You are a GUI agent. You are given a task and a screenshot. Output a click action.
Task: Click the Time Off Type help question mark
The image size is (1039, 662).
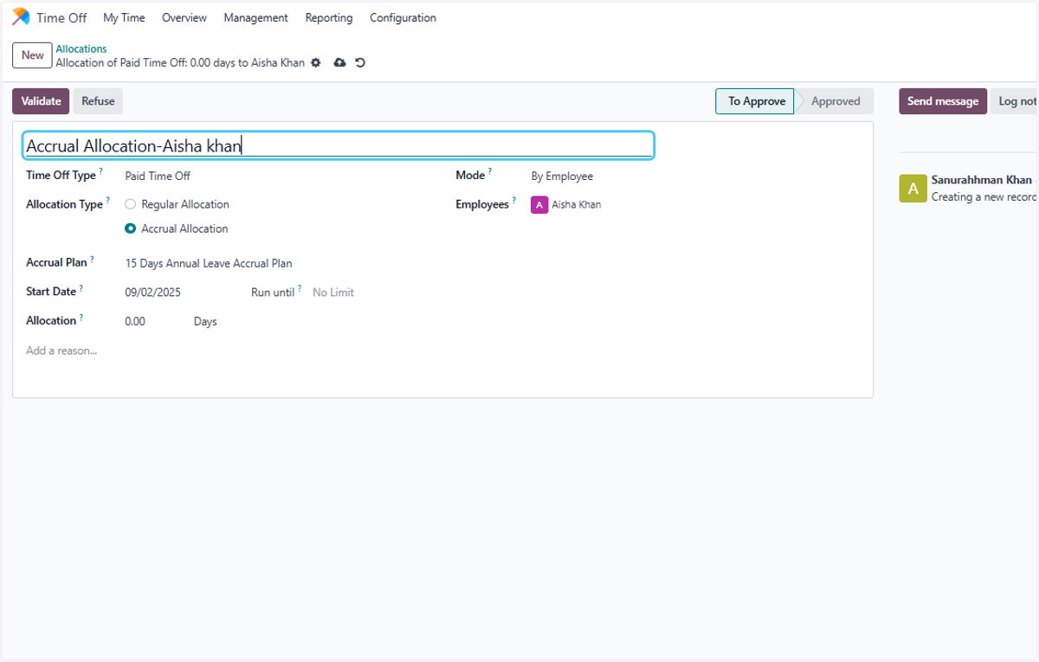point(100,171)
